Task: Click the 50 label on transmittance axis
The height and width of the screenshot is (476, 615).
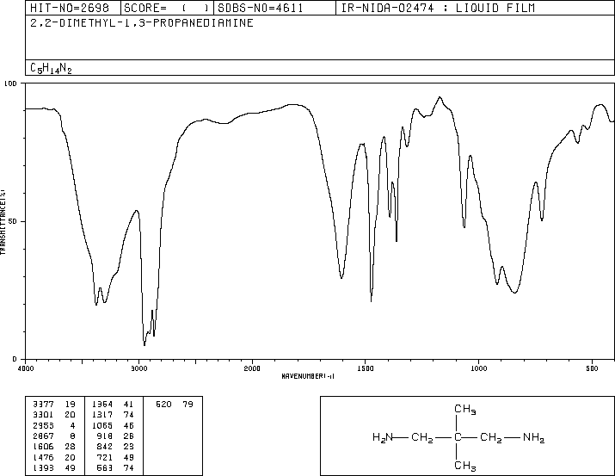Action: point(13,221)
